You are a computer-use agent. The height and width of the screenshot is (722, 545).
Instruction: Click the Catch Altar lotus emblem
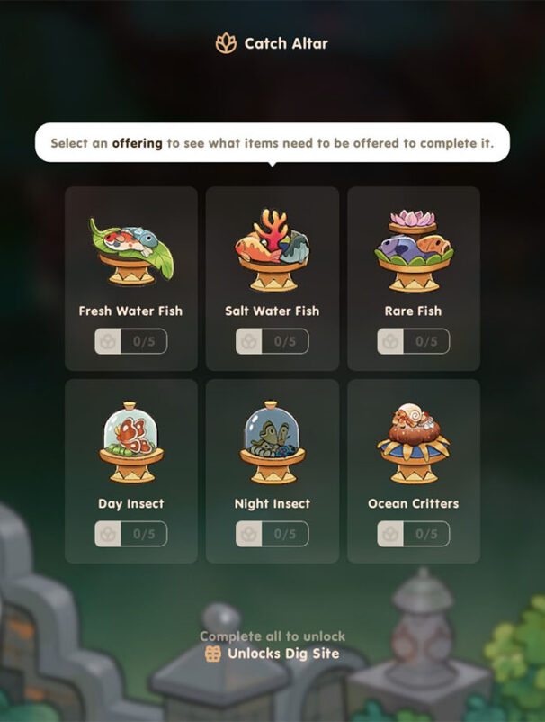click(226, 43)
